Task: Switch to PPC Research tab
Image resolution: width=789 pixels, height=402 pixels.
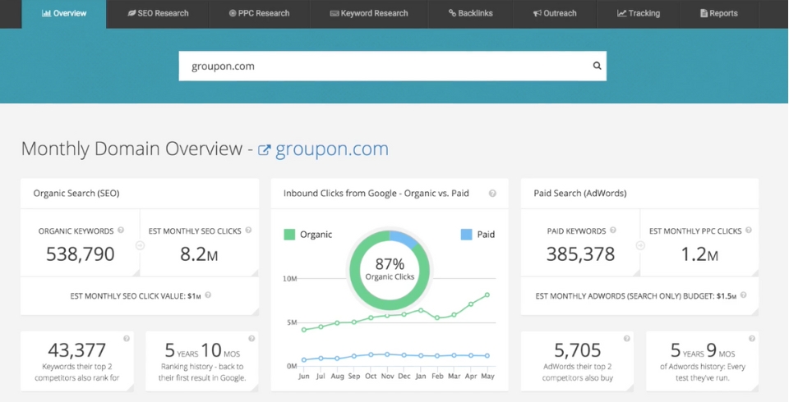Action: point(259,14)
